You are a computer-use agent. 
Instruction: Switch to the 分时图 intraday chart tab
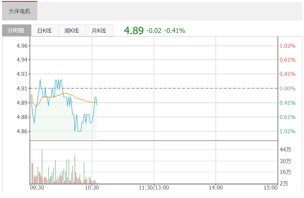click(17, 30)
